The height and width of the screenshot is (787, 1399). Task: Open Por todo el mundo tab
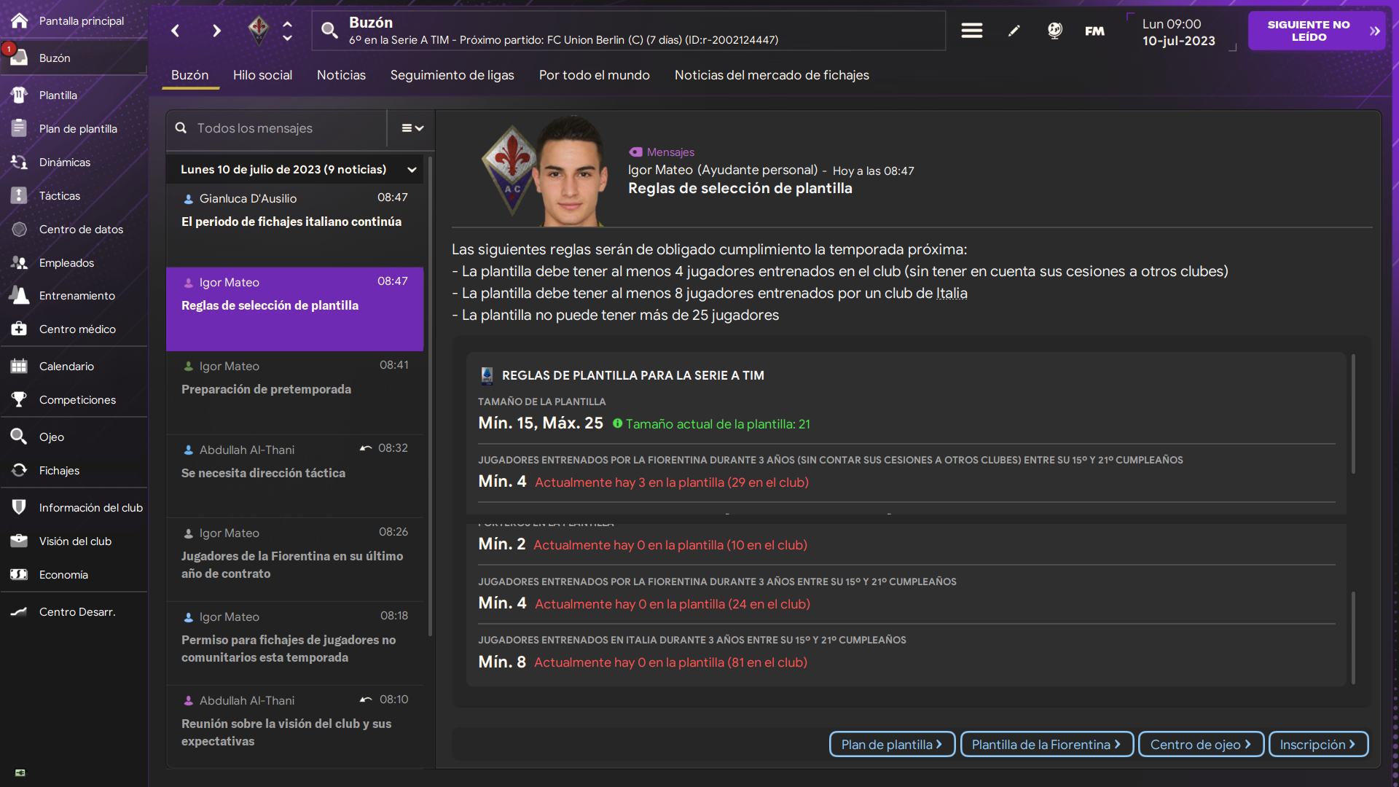[x=595, y=75]
